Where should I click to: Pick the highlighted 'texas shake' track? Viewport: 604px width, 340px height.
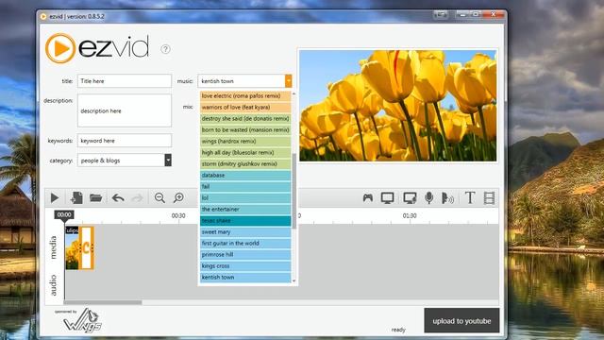coord(245,220)
